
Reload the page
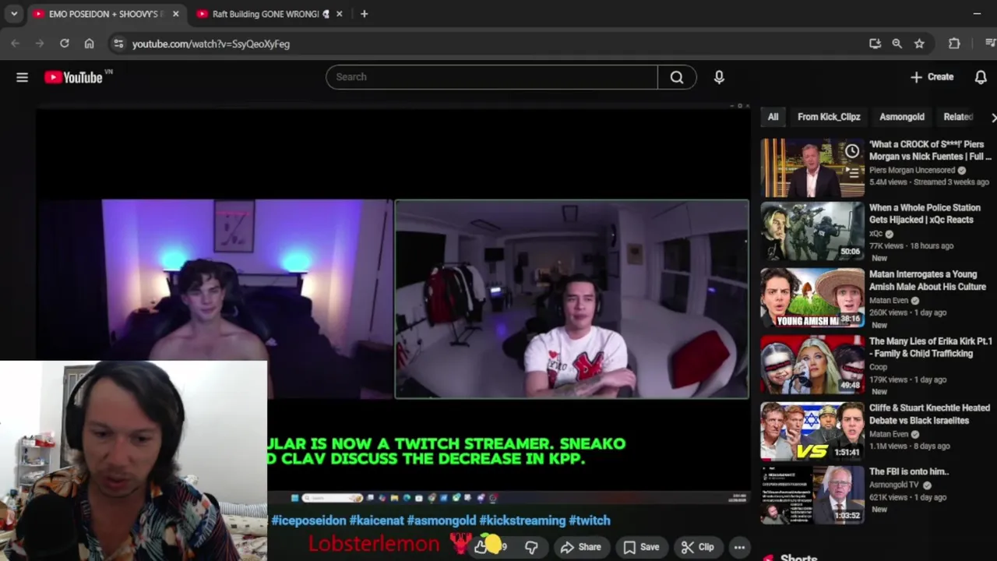coord(65,44)
